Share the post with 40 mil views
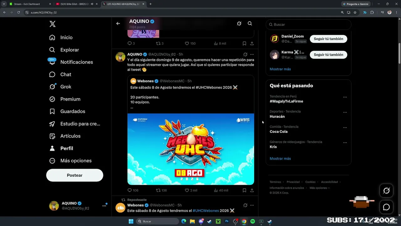This screenshot has height=226, width=401. [x=252, y=190]
